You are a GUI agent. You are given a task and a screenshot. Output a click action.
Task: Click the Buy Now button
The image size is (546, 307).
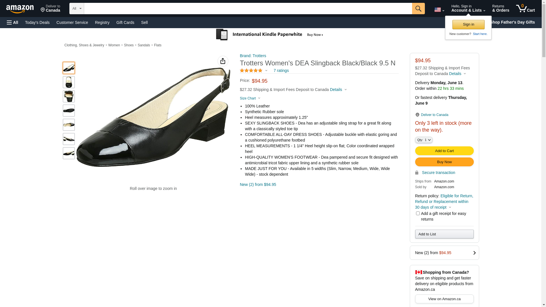click(x=444, y=162)
